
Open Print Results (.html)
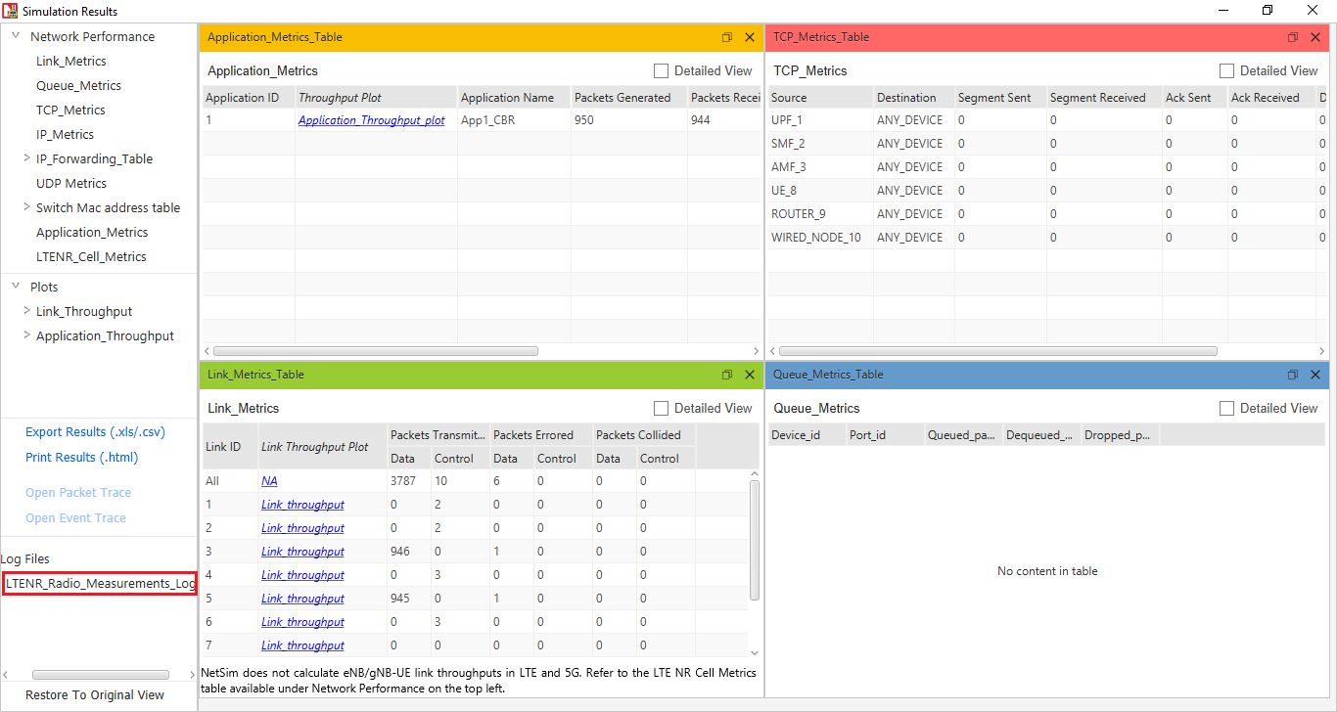click(x=82, y=458)
